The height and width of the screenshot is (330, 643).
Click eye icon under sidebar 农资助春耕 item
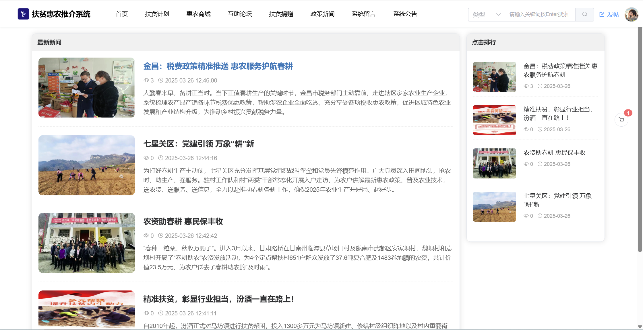click(526, 164)
